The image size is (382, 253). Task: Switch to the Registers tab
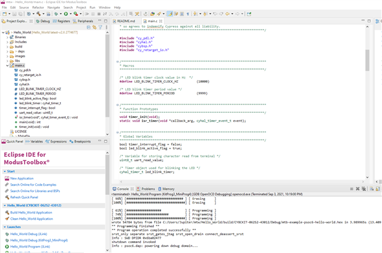click(61, 21)
